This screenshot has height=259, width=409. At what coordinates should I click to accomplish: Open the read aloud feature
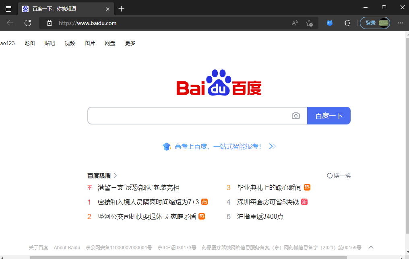[x=295, y=23]
